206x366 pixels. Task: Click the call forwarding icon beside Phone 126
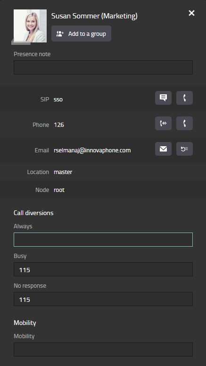(x=163, y=123)
